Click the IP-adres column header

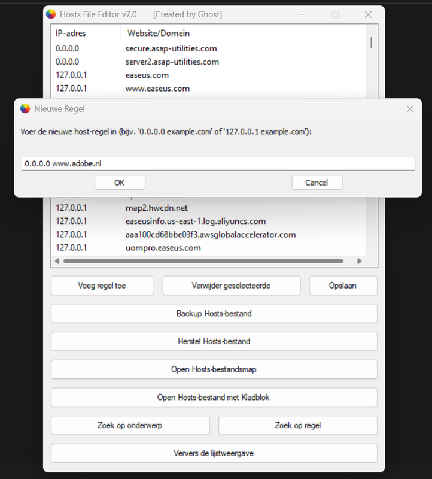click(86, 33)
